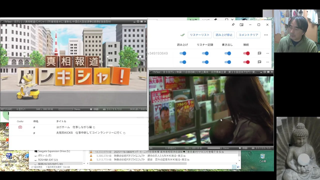Click Explorer navigation tree scroll-down arrow
The height and width of the screenshot is (180, 320).
(x=84, y=163)
